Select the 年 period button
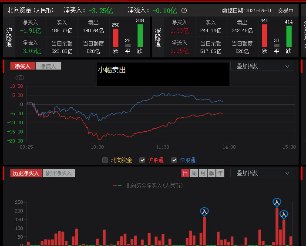Viewport: 306px width, 246px height. point(220,173)
